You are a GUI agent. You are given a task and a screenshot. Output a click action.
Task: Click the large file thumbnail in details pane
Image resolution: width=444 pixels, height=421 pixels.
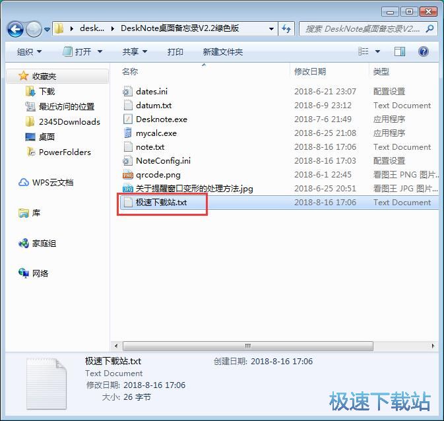pyautogui.click(x=47, y=384)
